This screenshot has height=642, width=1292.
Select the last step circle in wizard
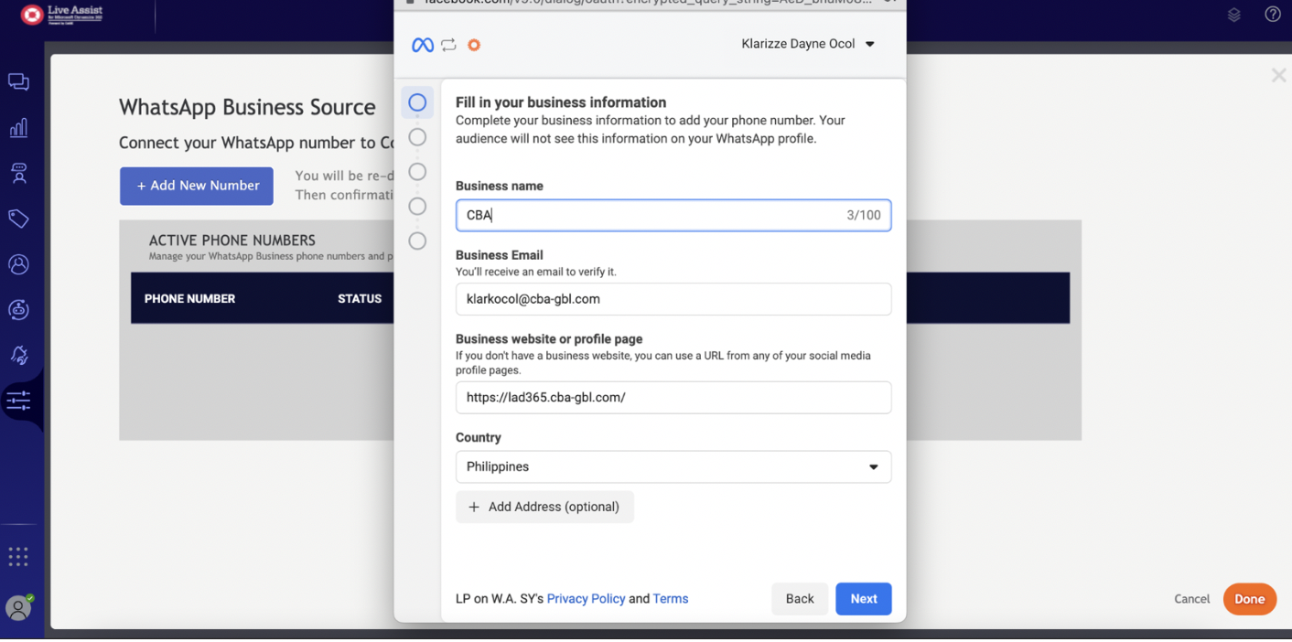(x=417, y=241)
